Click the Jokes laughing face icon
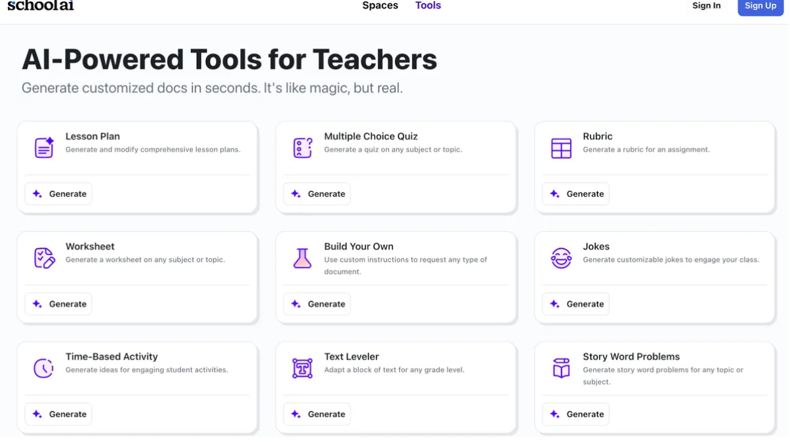 click(561, 258)
